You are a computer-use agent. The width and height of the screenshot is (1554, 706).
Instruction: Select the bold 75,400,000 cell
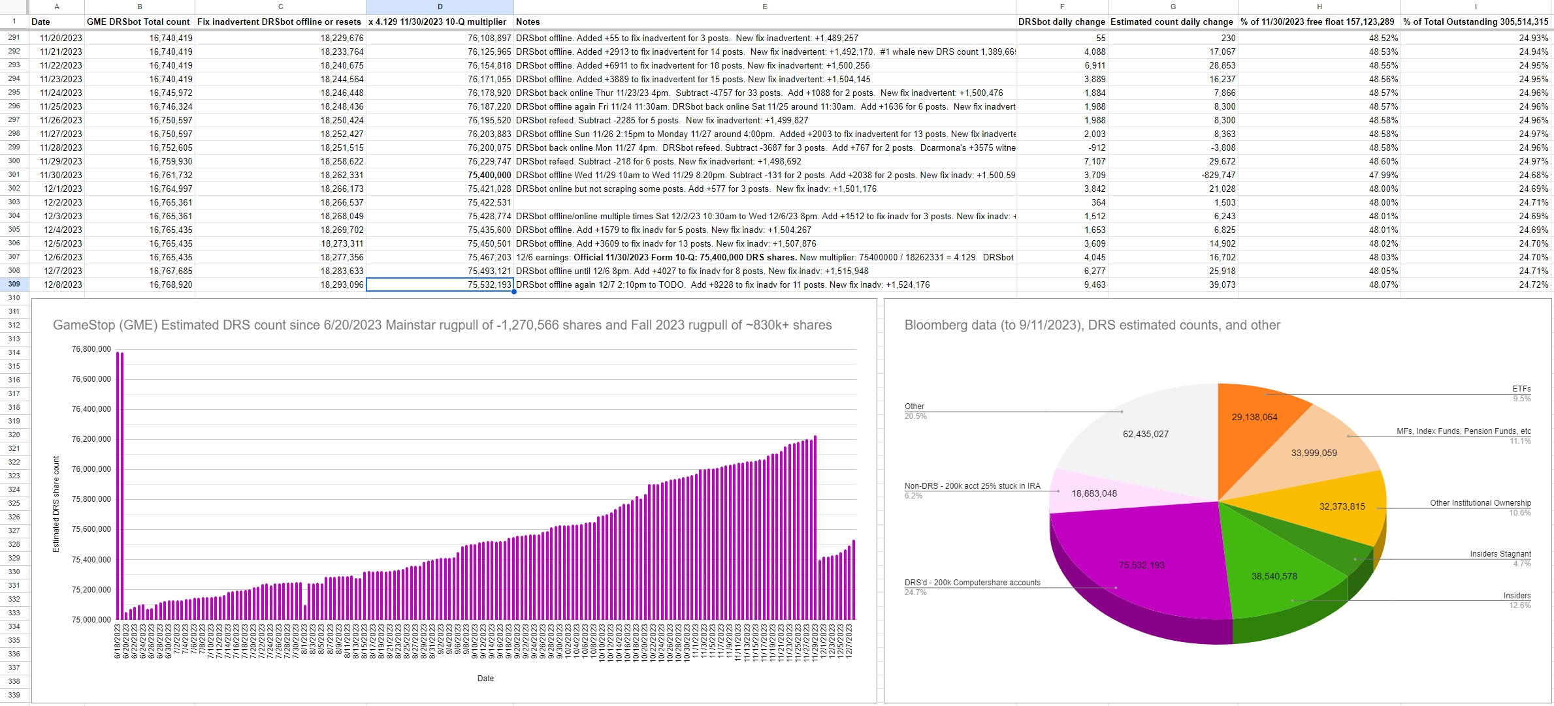[x=440, y=175]
